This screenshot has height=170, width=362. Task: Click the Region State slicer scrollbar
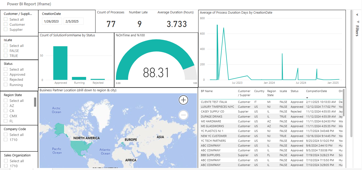[x=35, y=102]
